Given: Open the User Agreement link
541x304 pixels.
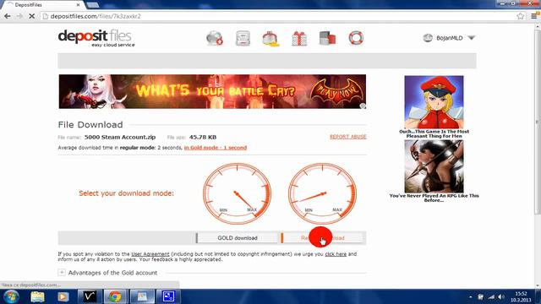Looking at the screenshot, I should pos(150,254).
